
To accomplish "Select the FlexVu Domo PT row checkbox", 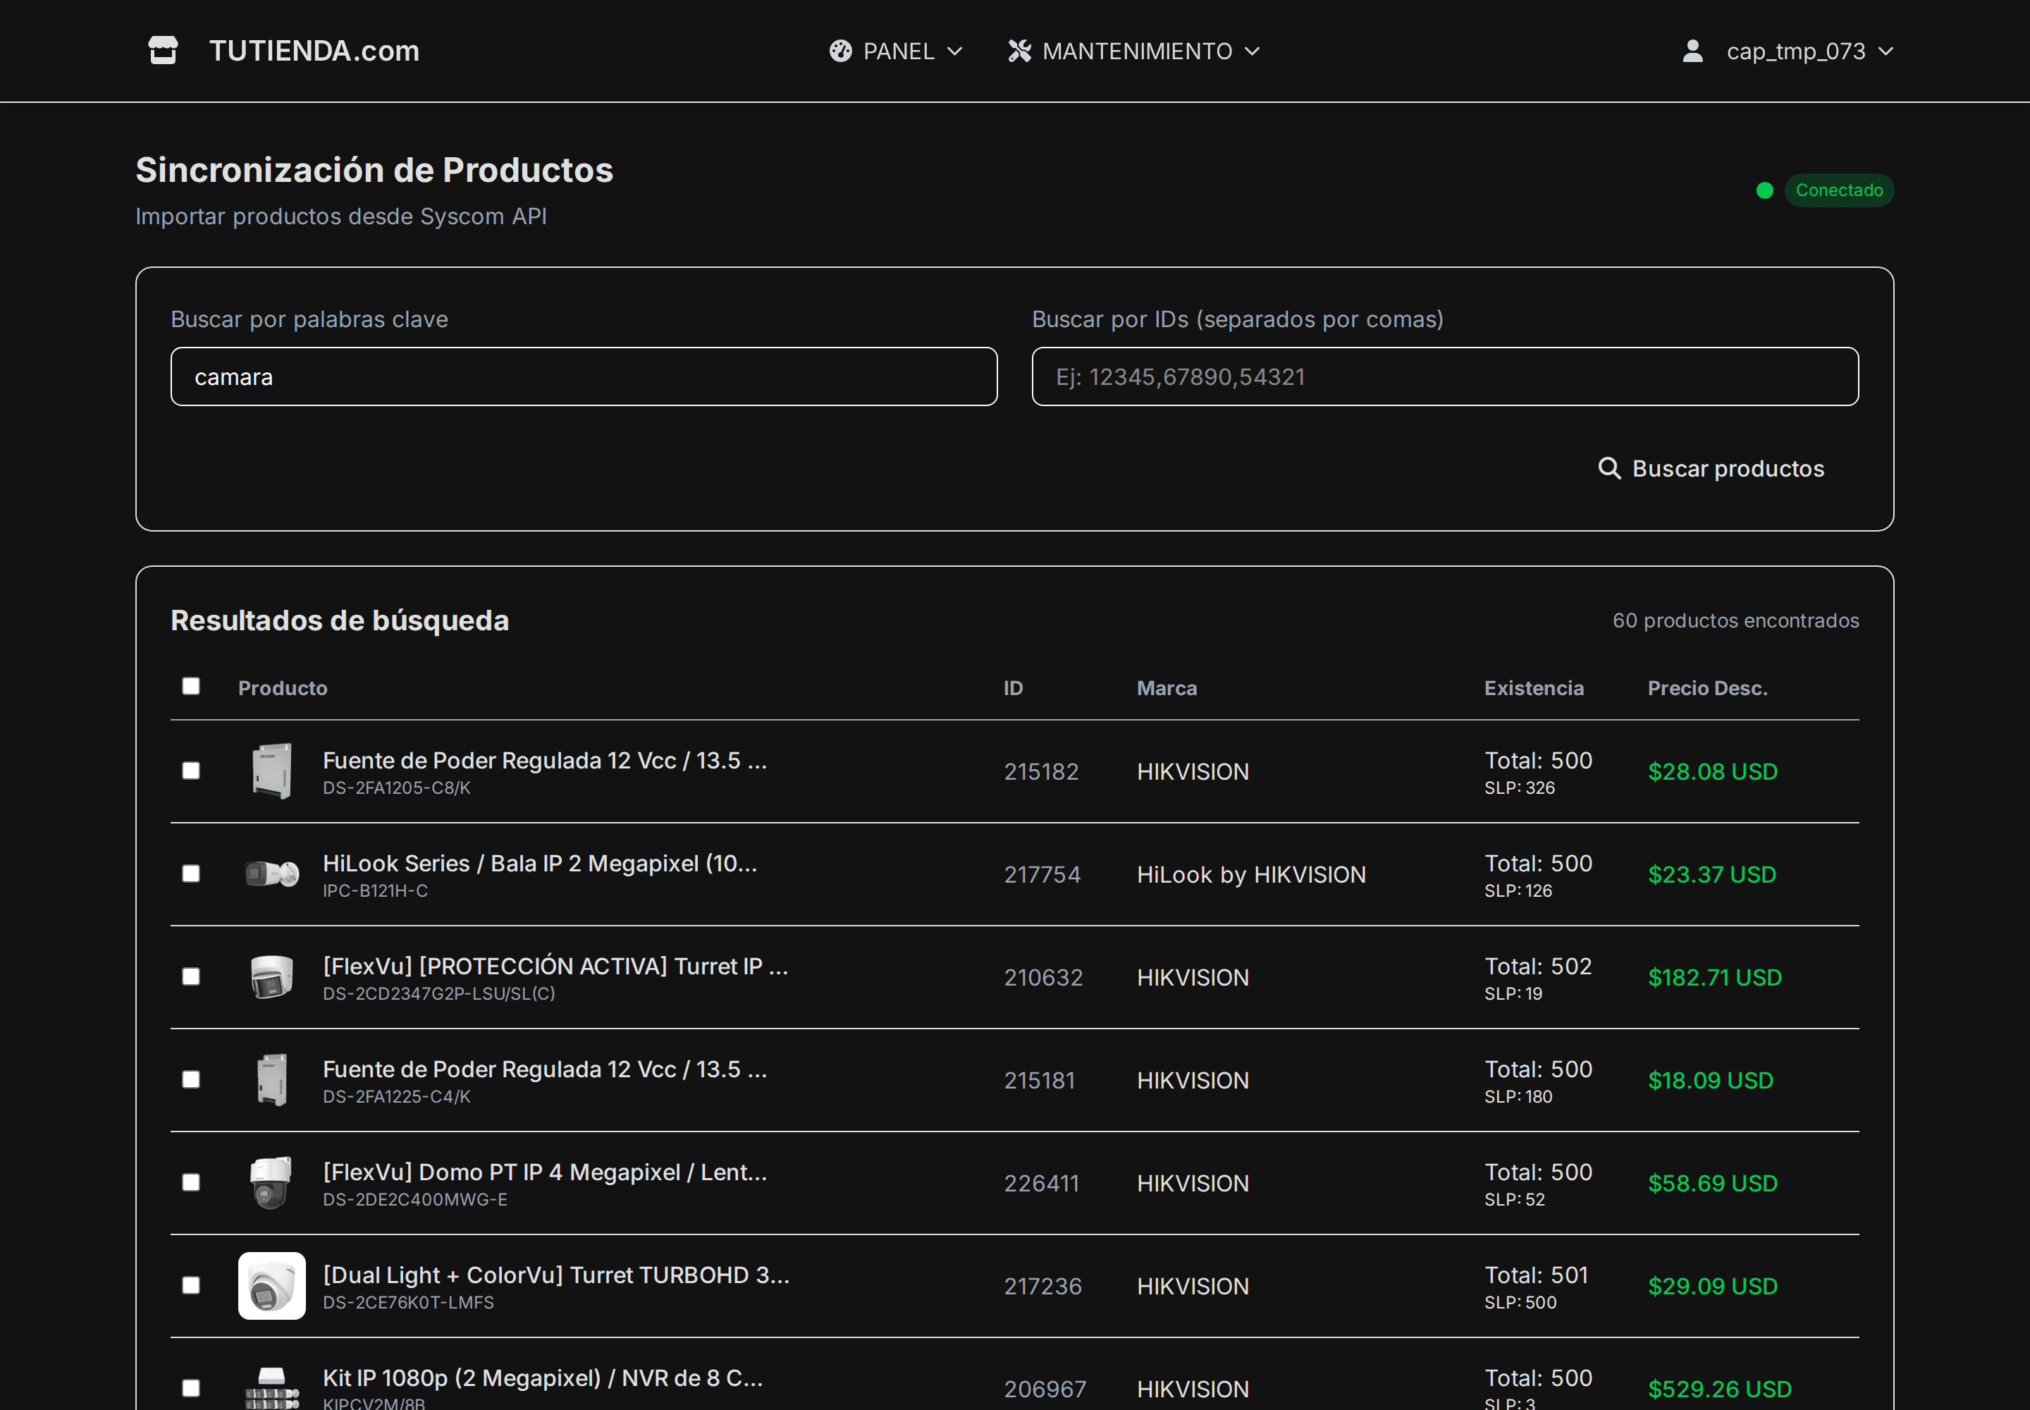I will [x=191, y=1183].
